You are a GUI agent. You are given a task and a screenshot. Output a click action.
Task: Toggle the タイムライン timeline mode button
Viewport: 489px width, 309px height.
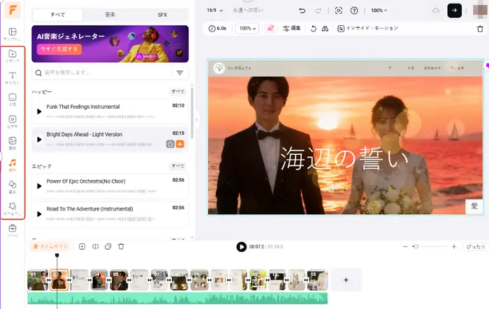pyautogui.click(x=51, y=246)
